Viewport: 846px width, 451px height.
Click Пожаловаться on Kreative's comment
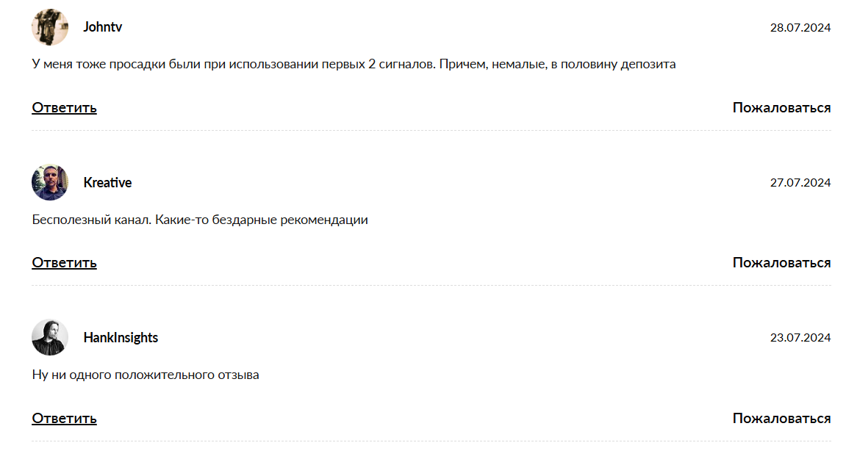[x=781, y=263]
